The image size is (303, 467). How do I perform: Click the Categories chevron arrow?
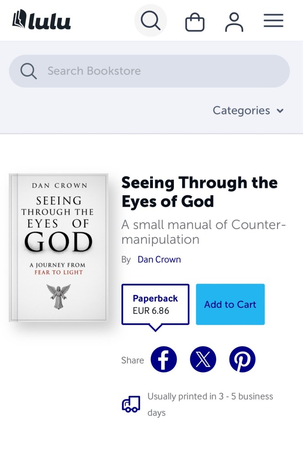[x=280, y=111]
